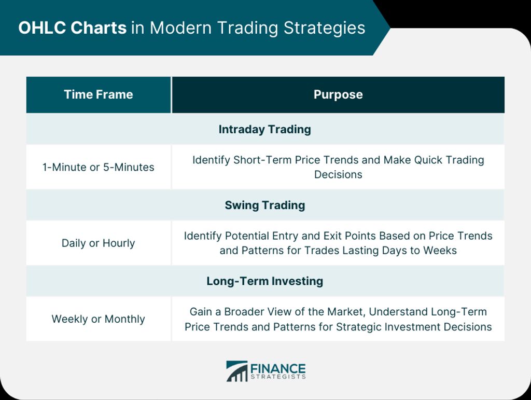Click the Long-Term Investing section row
The height and width of the screenshot is (400, 531).
click(x=265, y=281)
